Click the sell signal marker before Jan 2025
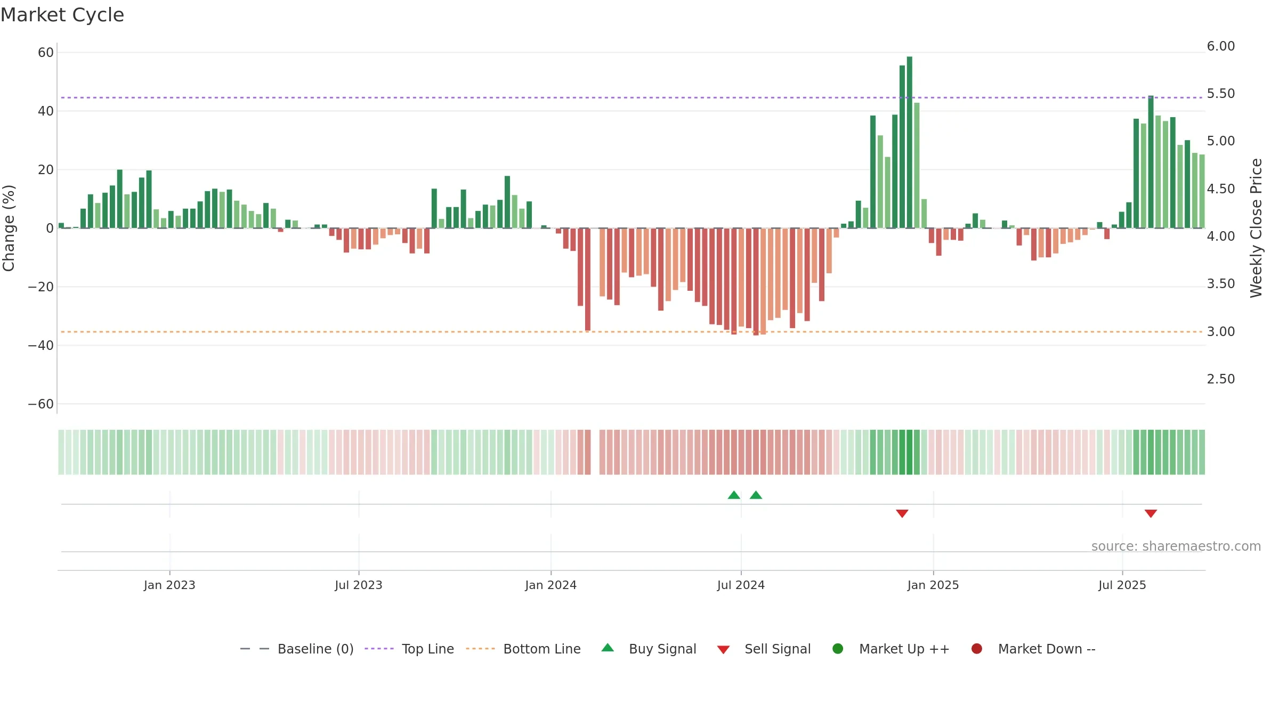The image size is (1279, 719). click(902, 513)
